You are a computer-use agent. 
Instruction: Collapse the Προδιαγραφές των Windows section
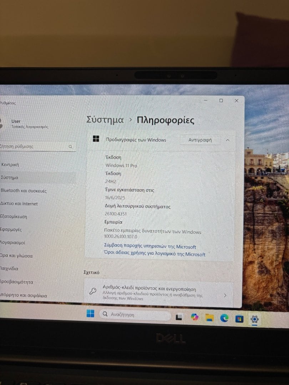tap(228, 140)
